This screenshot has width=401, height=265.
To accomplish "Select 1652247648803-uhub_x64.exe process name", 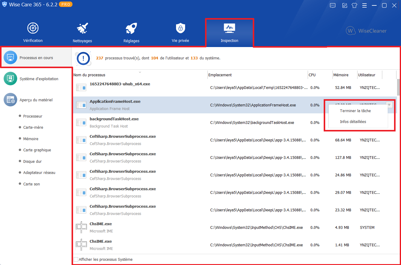I will pyautogui.click(x=120, y=84).
